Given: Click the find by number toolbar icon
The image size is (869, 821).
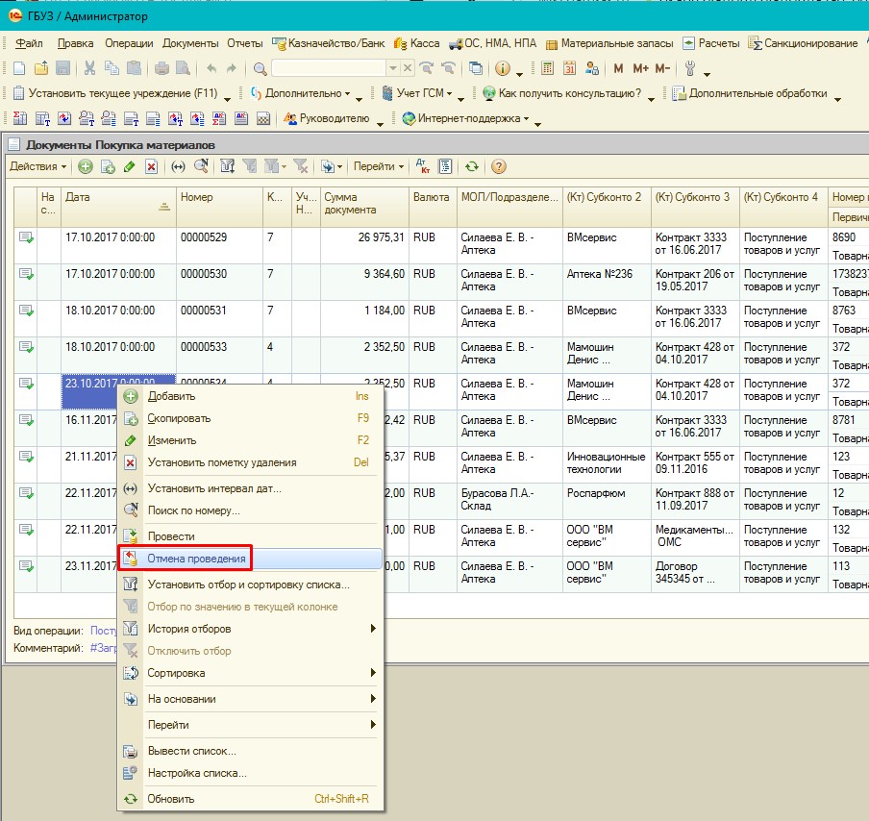Looking at the screenshot, I should pos(201,166).
